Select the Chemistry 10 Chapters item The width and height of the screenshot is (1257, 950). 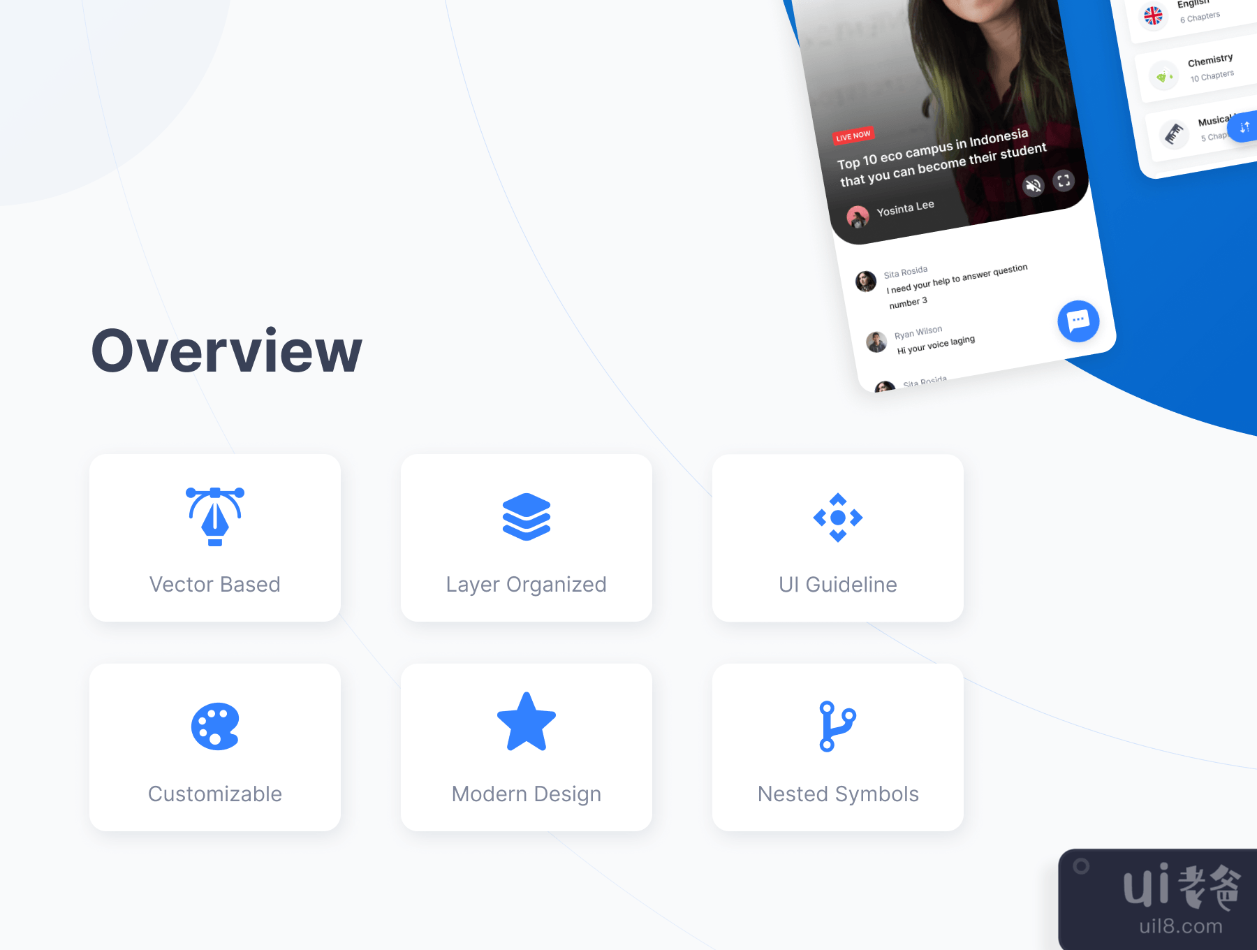[x=1210, y=68]
